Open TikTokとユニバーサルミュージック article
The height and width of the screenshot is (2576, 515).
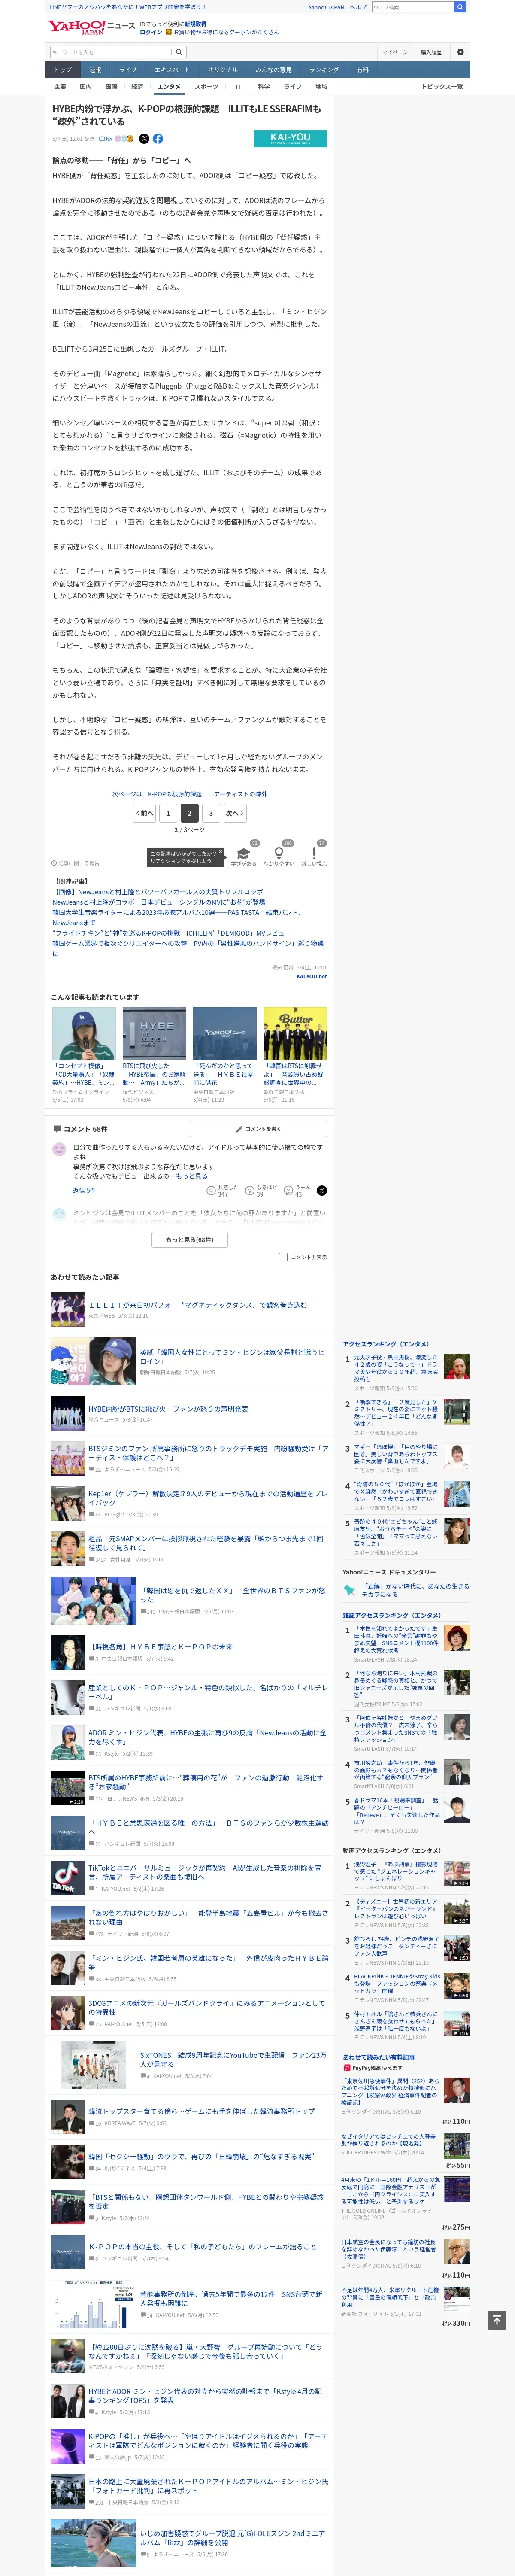point(205,1872)
